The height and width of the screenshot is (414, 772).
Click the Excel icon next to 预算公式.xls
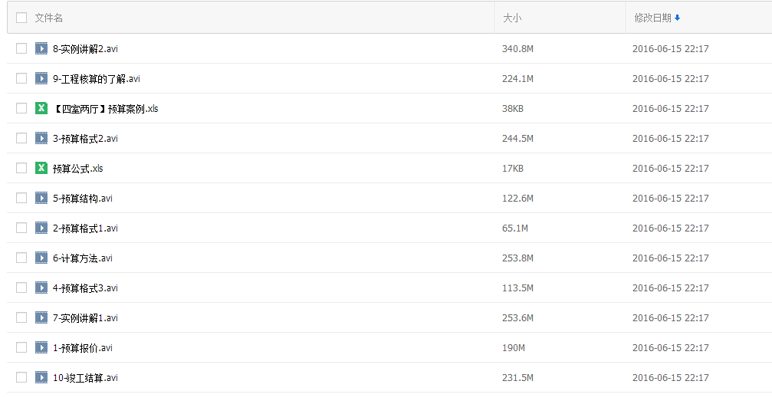[x=41, y=168]
